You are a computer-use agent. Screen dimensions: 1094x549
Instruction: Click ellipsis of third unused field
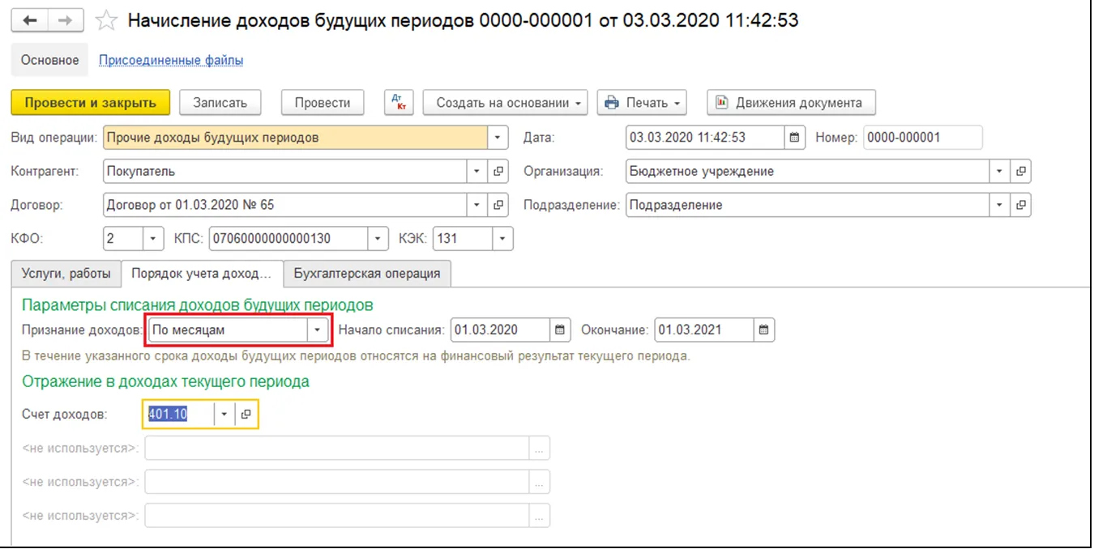(x=540, y=516)
